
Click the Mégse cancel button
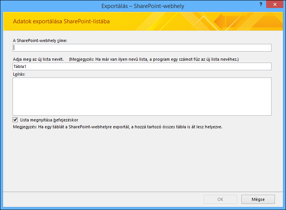click(258, 199)
